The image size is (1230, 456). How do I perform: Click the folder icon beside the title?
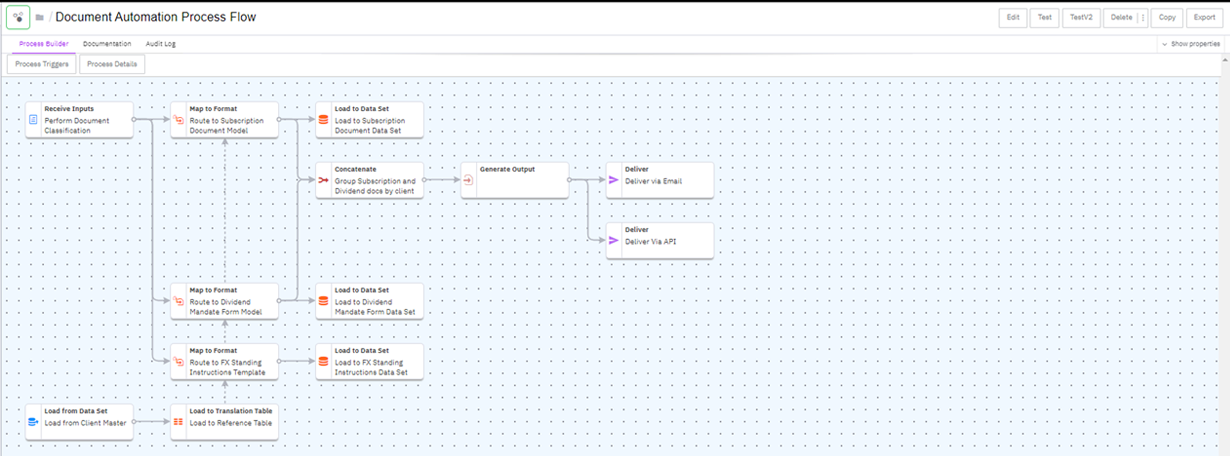tap(40, 18)
